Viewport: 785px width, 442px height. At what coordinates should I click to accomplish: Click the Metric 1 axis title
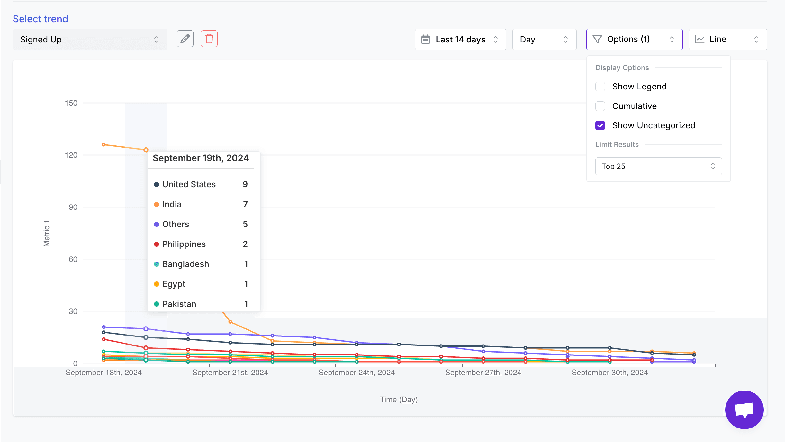[x=47, y=234]
